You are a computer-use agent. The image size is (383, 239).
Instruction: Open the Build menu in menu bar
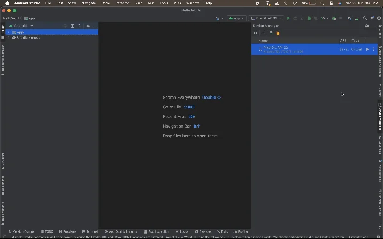138,3
